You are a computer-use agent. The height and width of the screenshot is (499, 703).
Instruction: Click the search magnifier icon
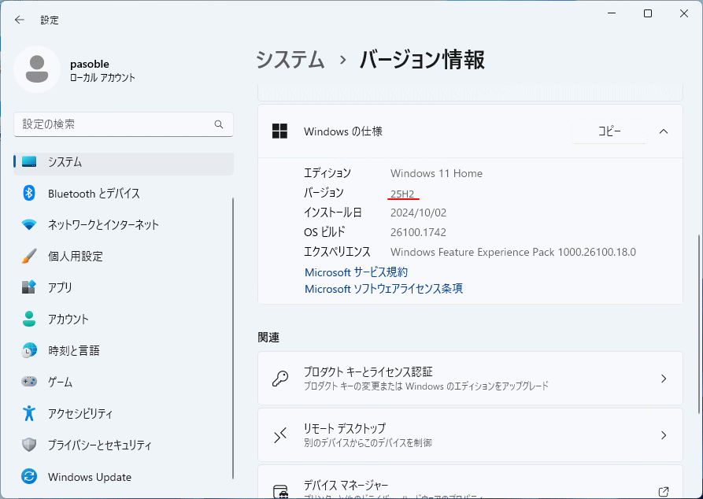pyautogui.click(x=219, y=124)
